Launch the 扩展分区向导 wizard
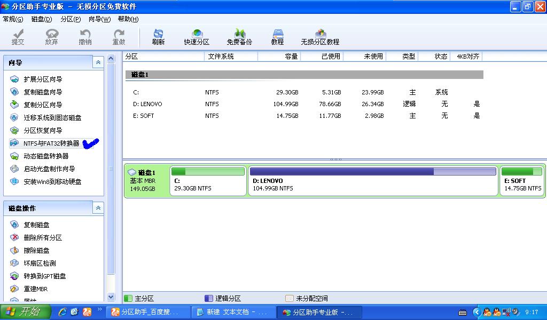Screen dimensions: 547x320 (x=43, y=79)
